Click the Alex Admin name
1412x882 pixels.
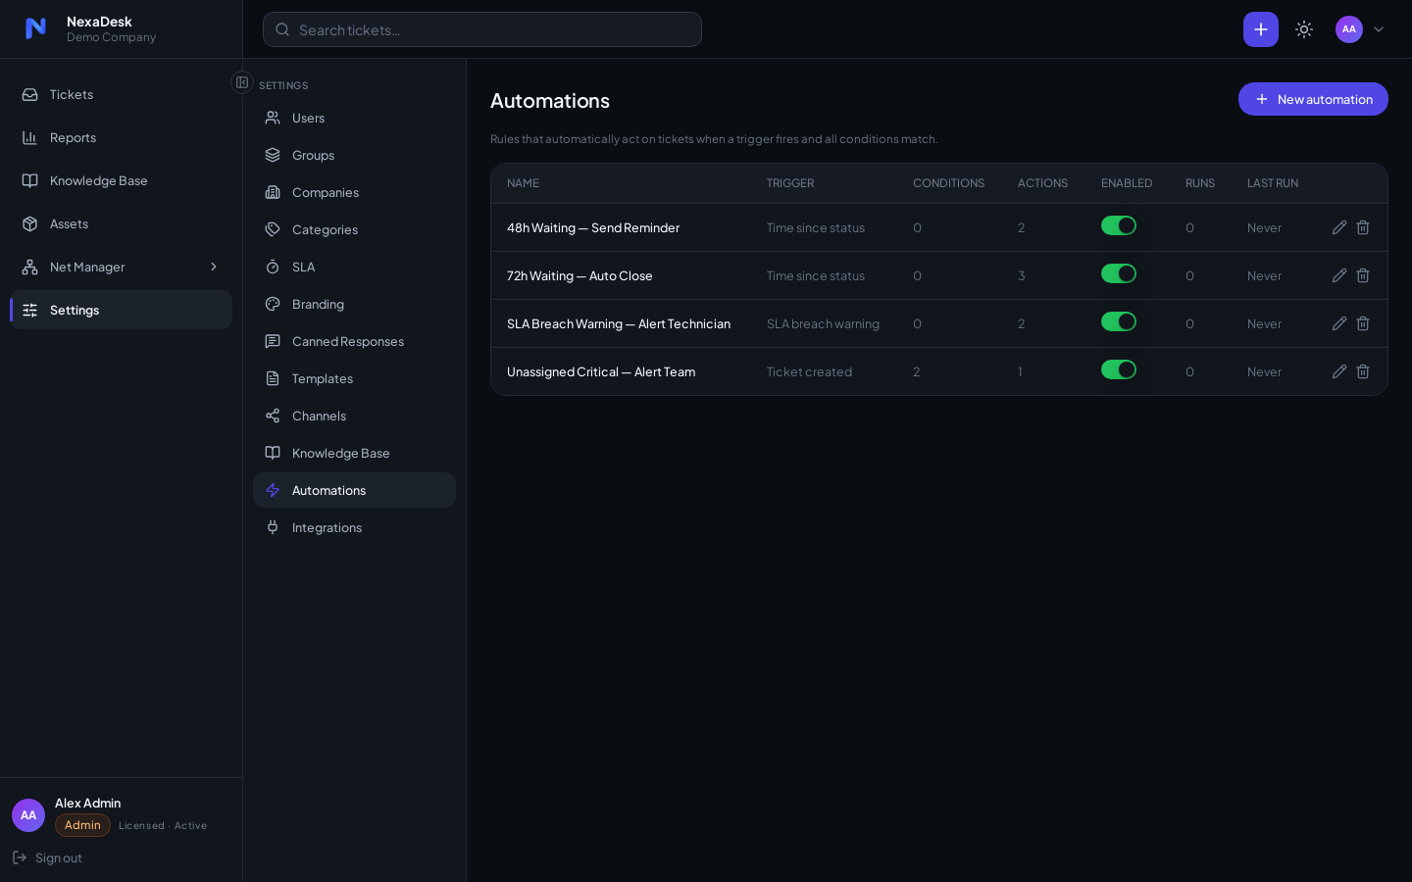pyautogui.click(x=87, y=803)
